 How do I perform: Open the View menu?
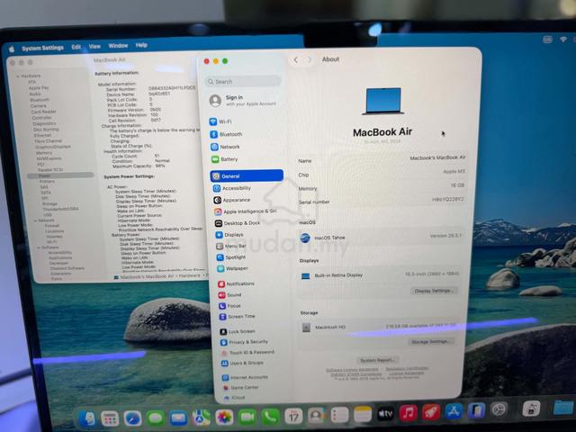tap(94, 46)
